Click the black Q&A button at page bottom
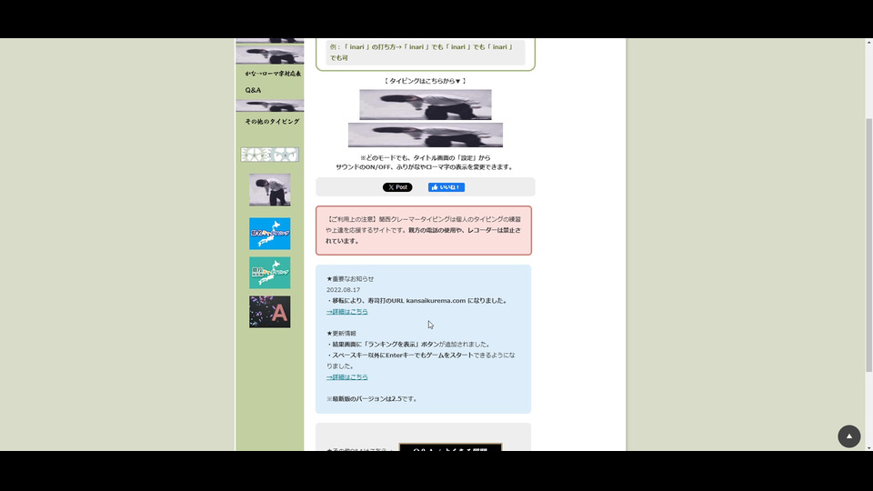The image size is (873, 491). click(450, 447)
